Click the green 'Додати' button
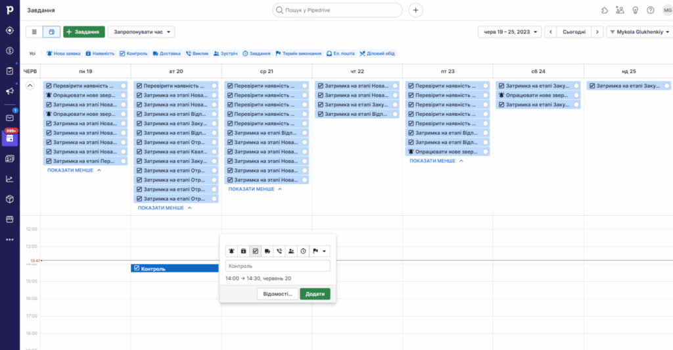 (x=315, y=294)
